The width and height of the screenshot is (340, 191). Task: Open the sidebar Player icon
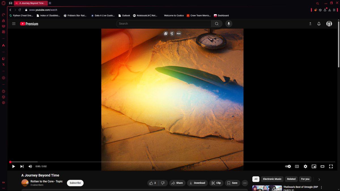click(3, 78)
